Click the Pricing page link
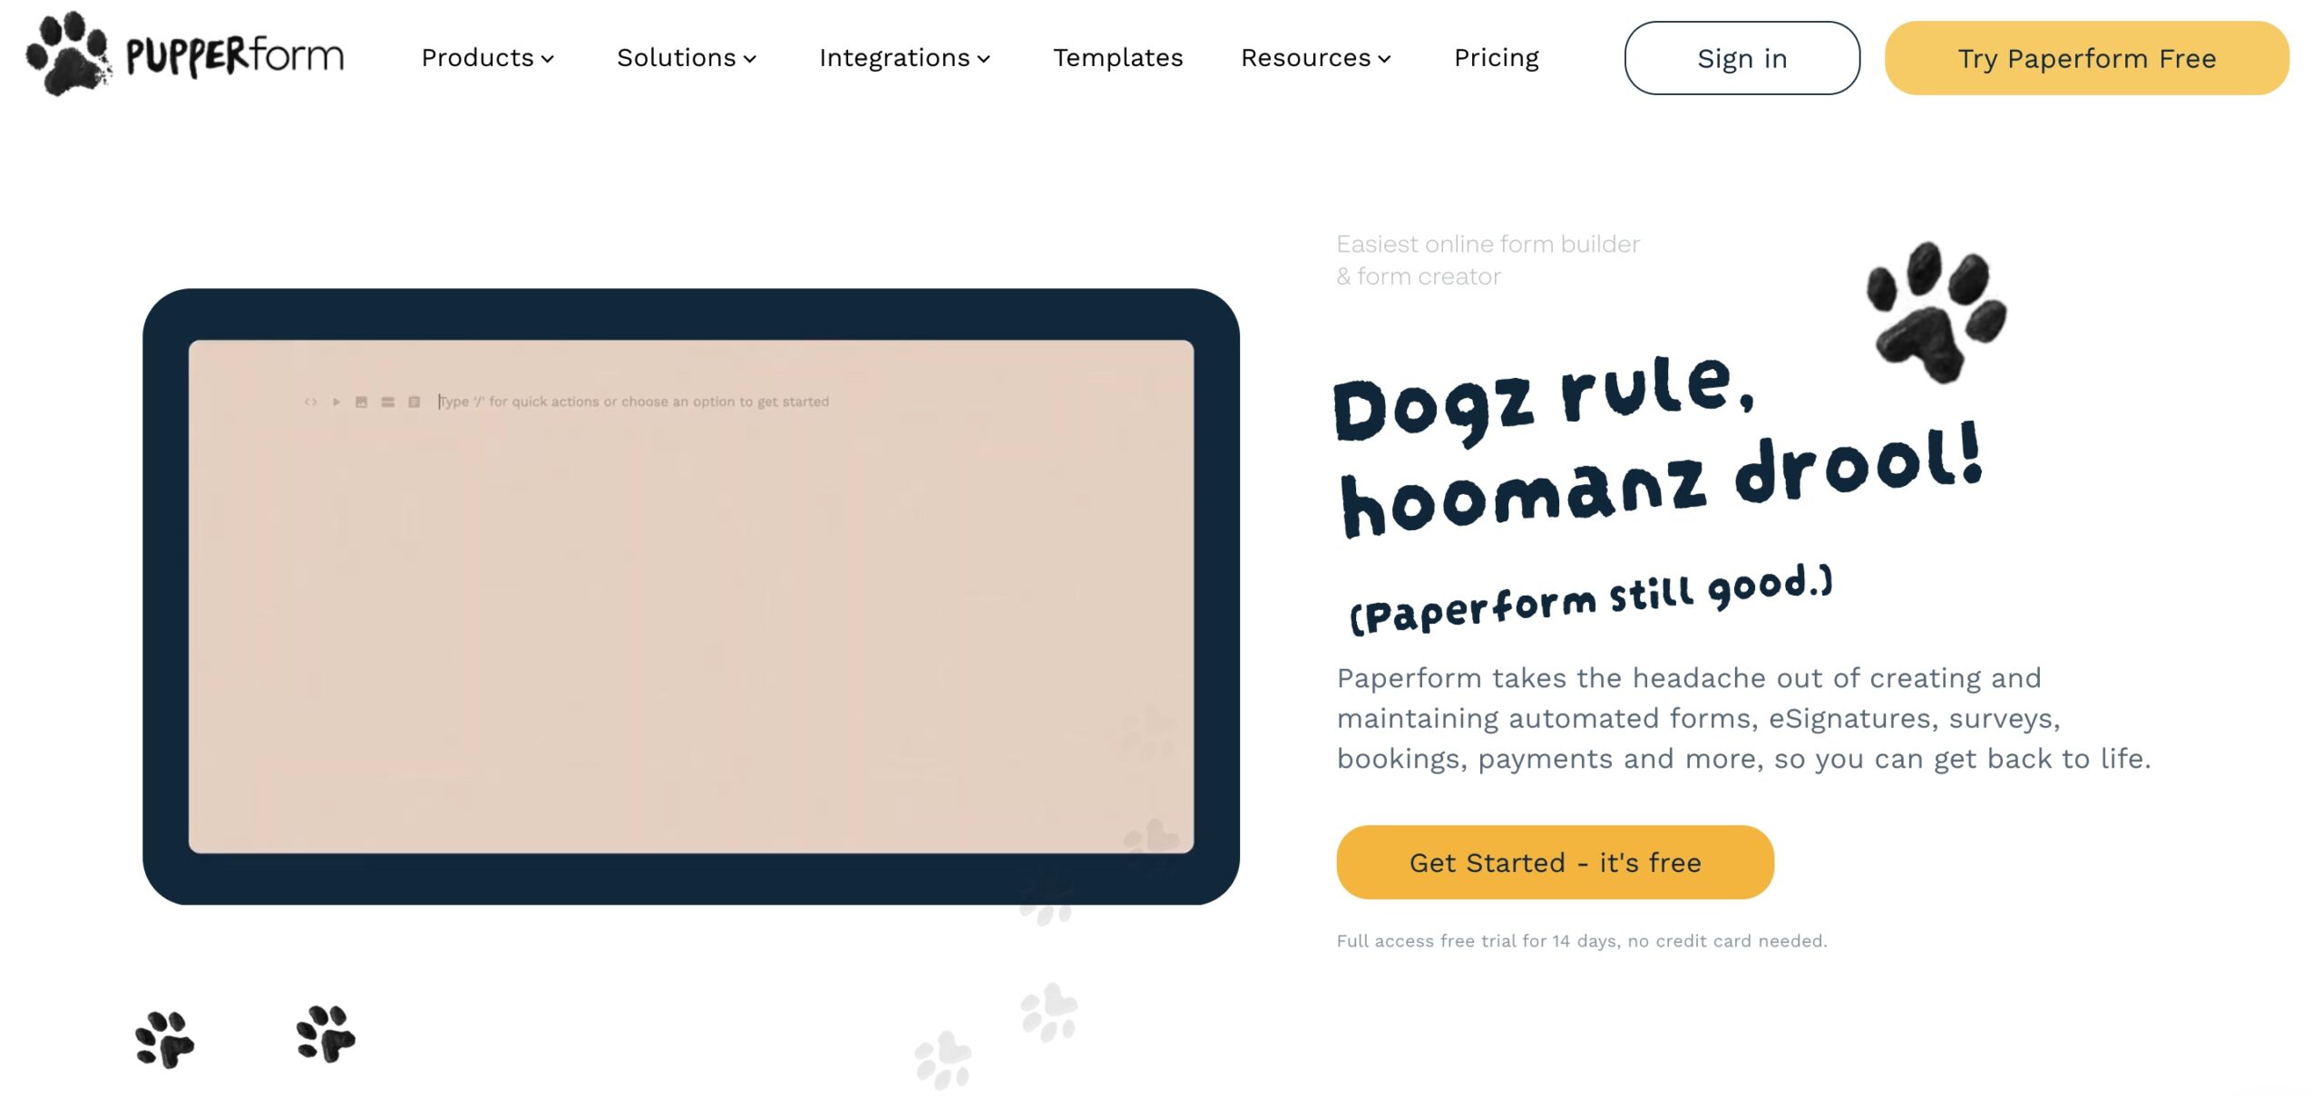Screen dimensions: 2322x1096 (1496, 58)
